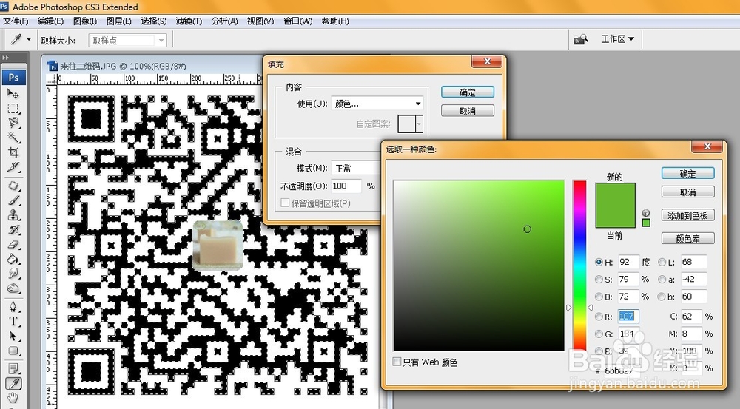This screenshot has width=740, height=409.
Task: Select the Paint Bucket tool
Action: click(x=13, y=259)
